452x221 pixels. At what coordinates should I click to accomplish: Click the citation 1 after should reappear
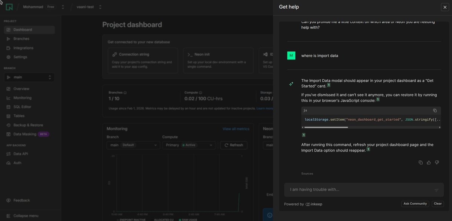tap(368, 149)
